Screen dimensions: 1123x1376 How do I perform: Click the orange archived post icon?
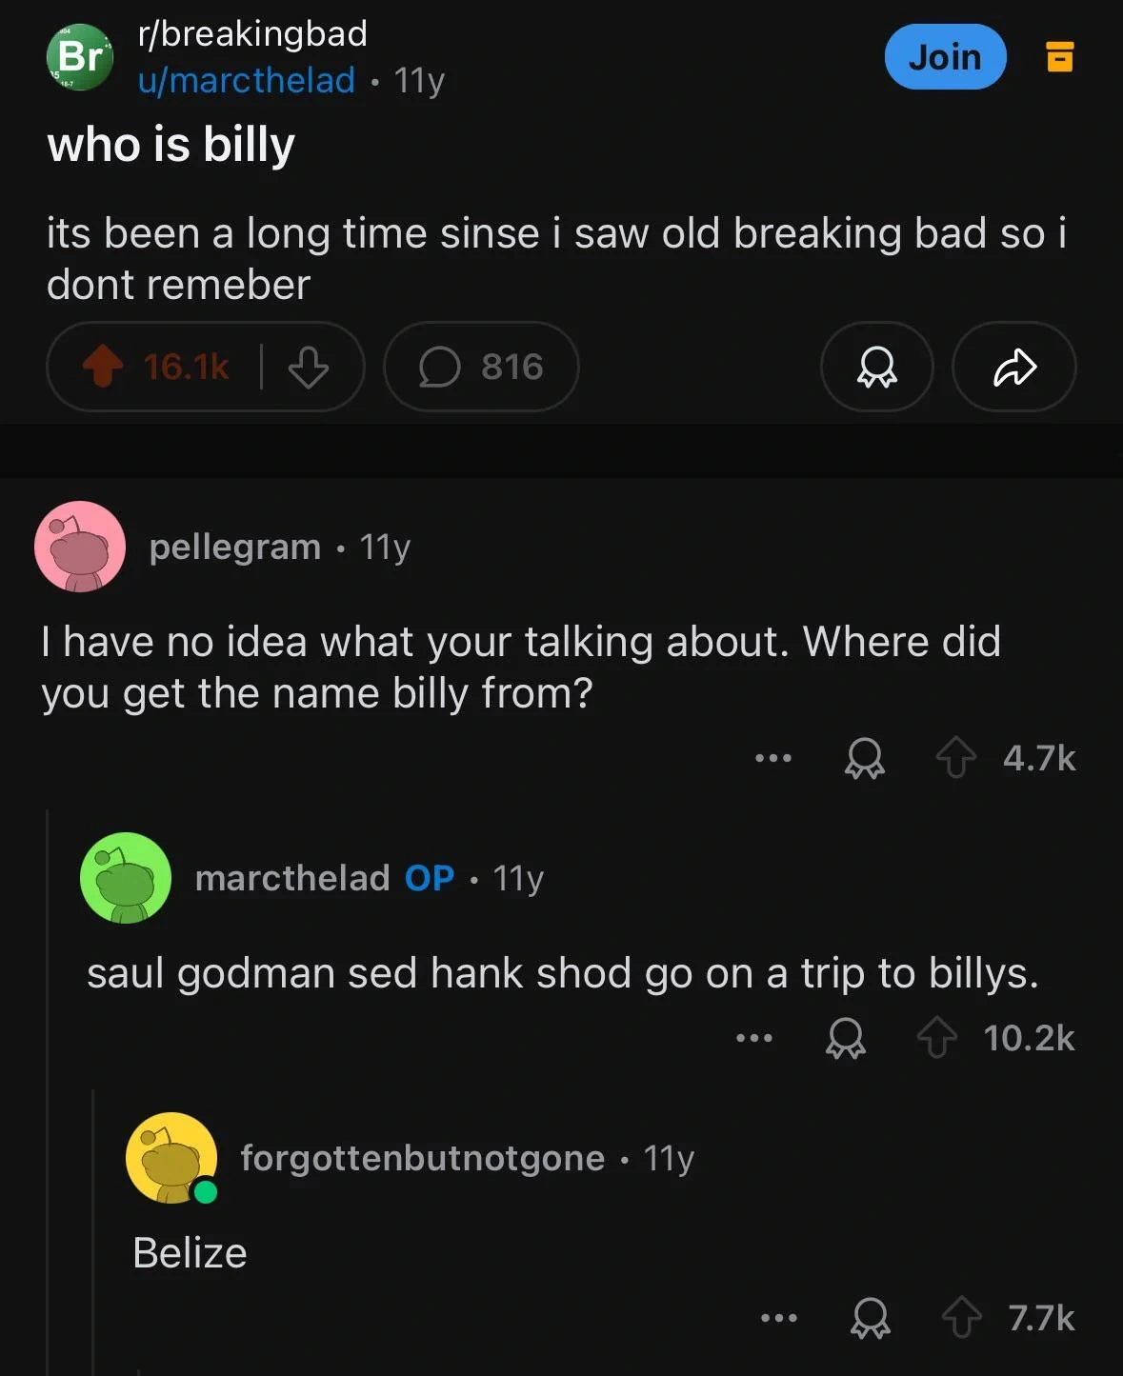point(1060,57)
